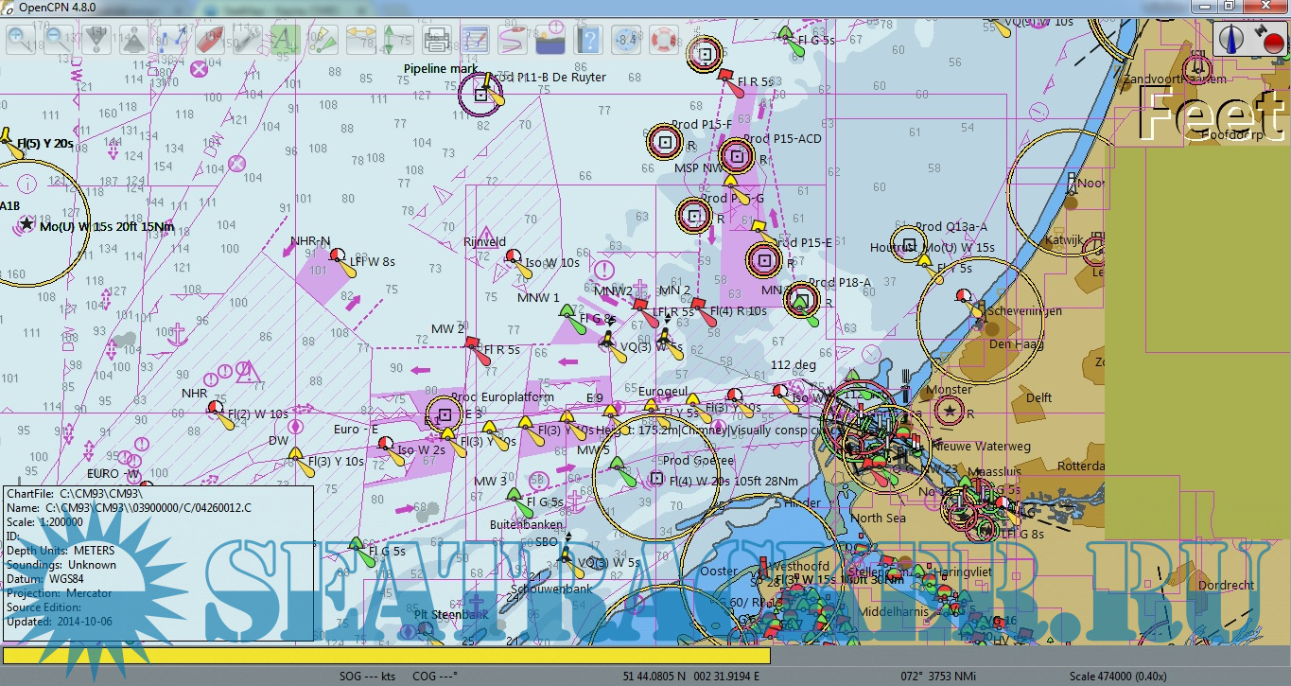This screenshot has width=1291, height=686.
Task: Toggle tidal currents yellow arrows button
Action: 360,41
